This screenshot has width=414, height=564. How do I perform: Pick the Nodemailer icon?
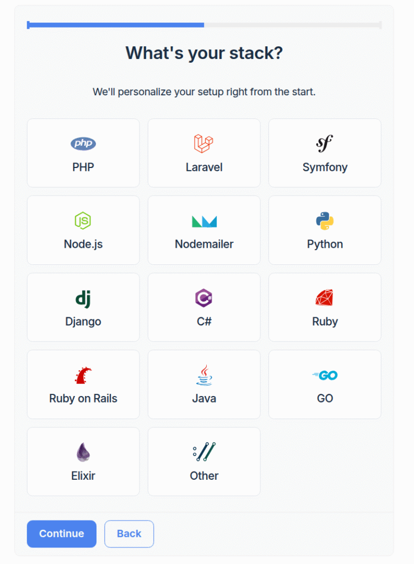click(203, 220)
